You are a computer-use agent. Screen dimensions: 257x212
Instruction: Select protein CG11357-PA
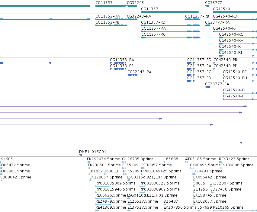pos(200,66)
